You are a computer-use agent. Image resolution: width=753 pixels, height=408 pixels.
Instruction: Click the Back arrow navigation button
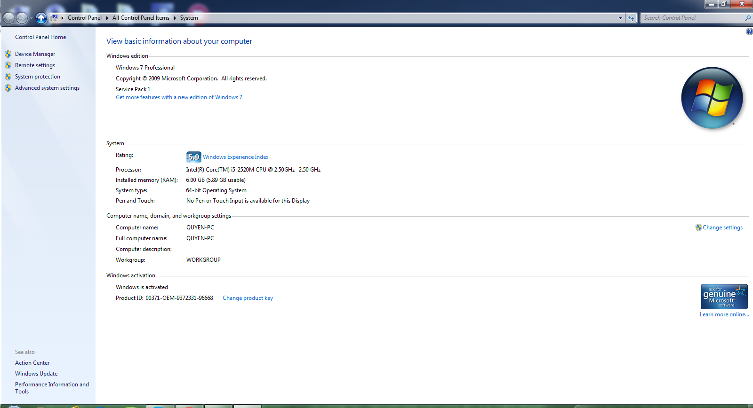(8, 18)
